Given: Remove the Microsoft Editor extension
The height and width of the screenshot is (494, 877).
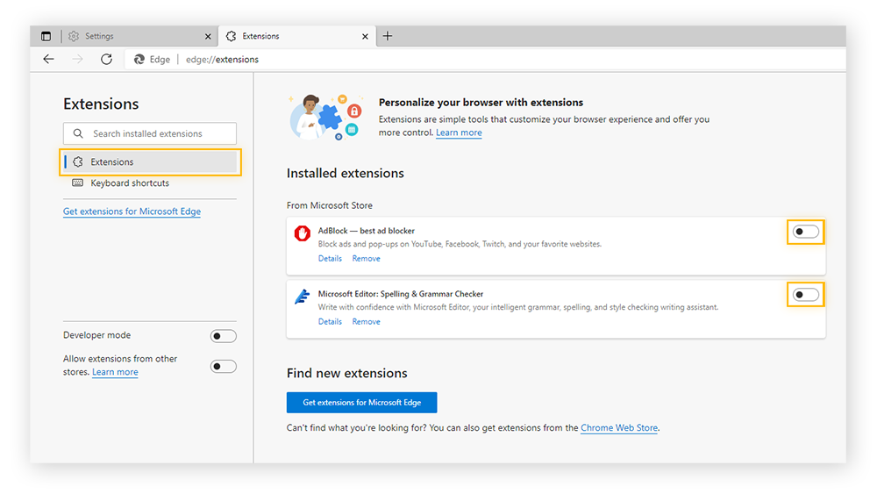Looking at the screenshot, I should (367, 322).
